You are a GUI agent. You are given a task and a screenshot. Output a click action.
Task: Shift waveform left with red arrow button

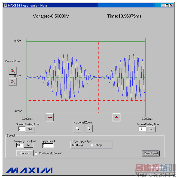coord(50,117)
